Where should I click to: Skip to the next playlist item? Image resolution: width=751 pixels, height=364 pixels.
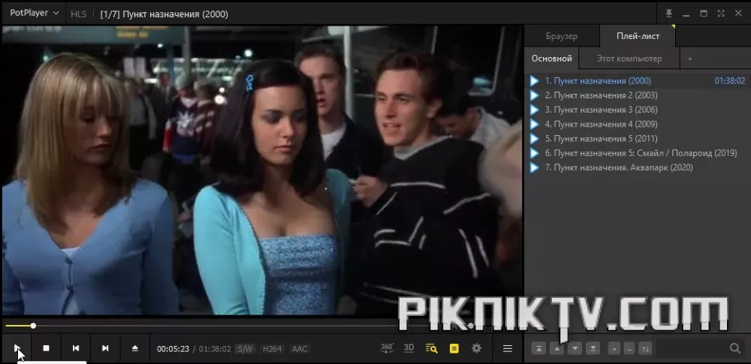(105, 348)
